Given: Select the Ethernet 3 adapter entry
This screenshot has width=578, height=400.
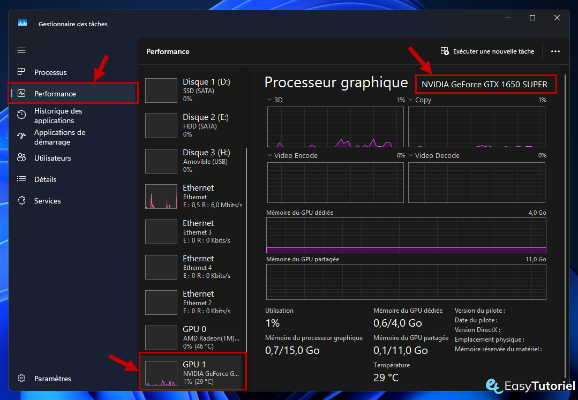Looking at the screenshot, I should (193, 232).
